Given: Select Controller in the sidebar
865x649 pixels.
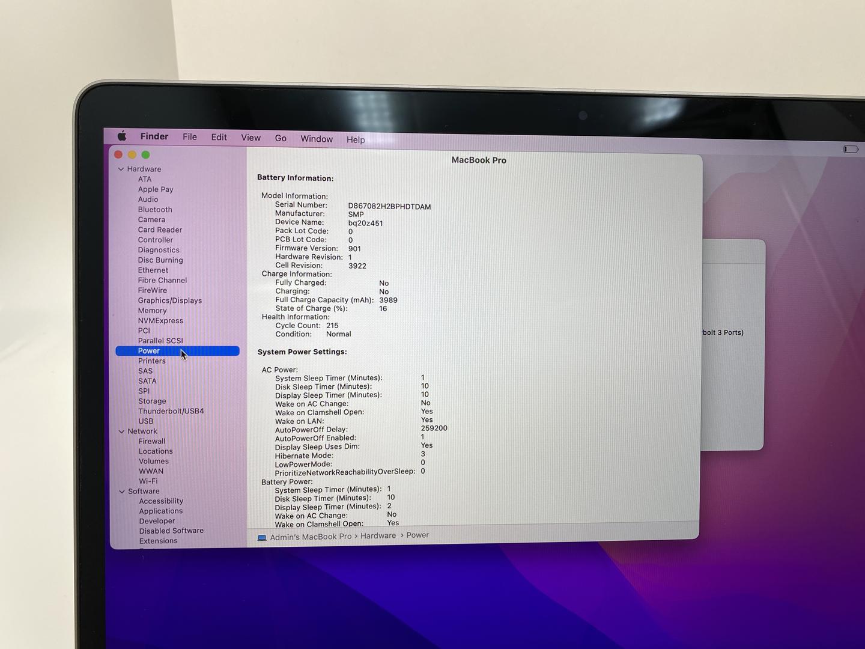Looking at the screenshot, I should pyautogui.click(x=155, y=240).
